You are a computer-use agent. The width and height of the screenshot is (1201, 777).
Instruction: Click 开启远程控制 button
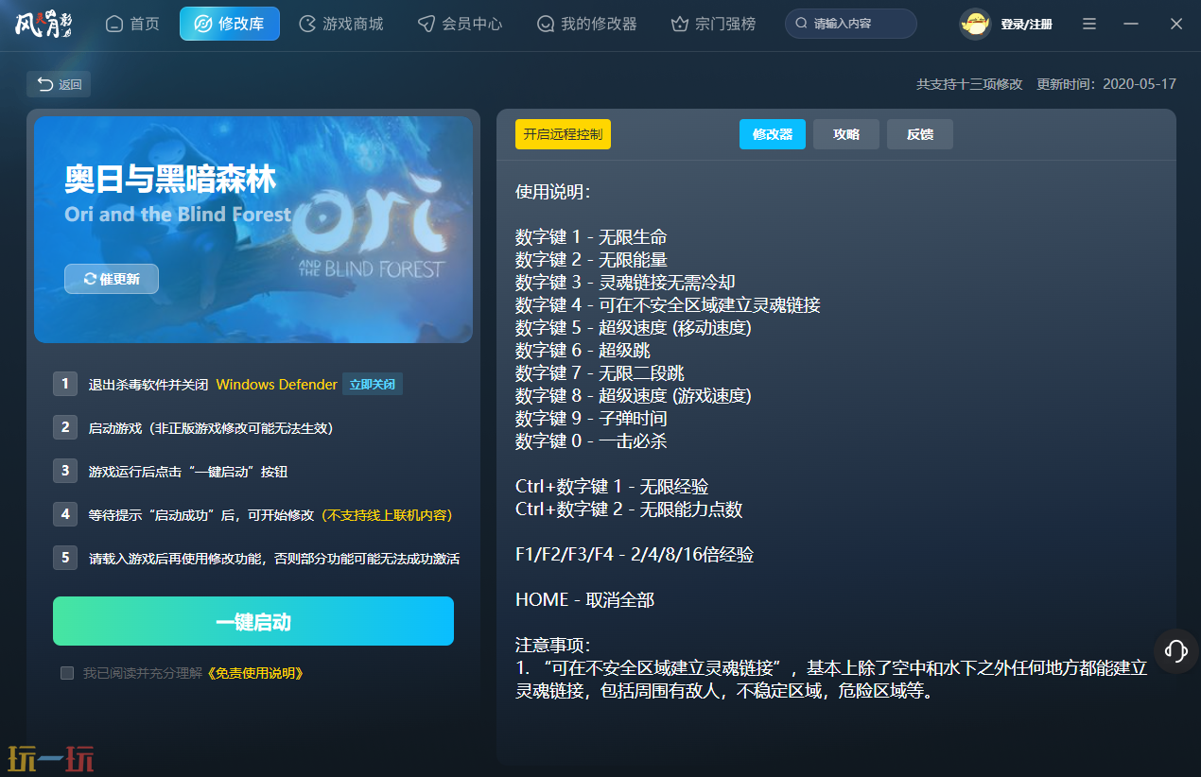click(563, 134)
